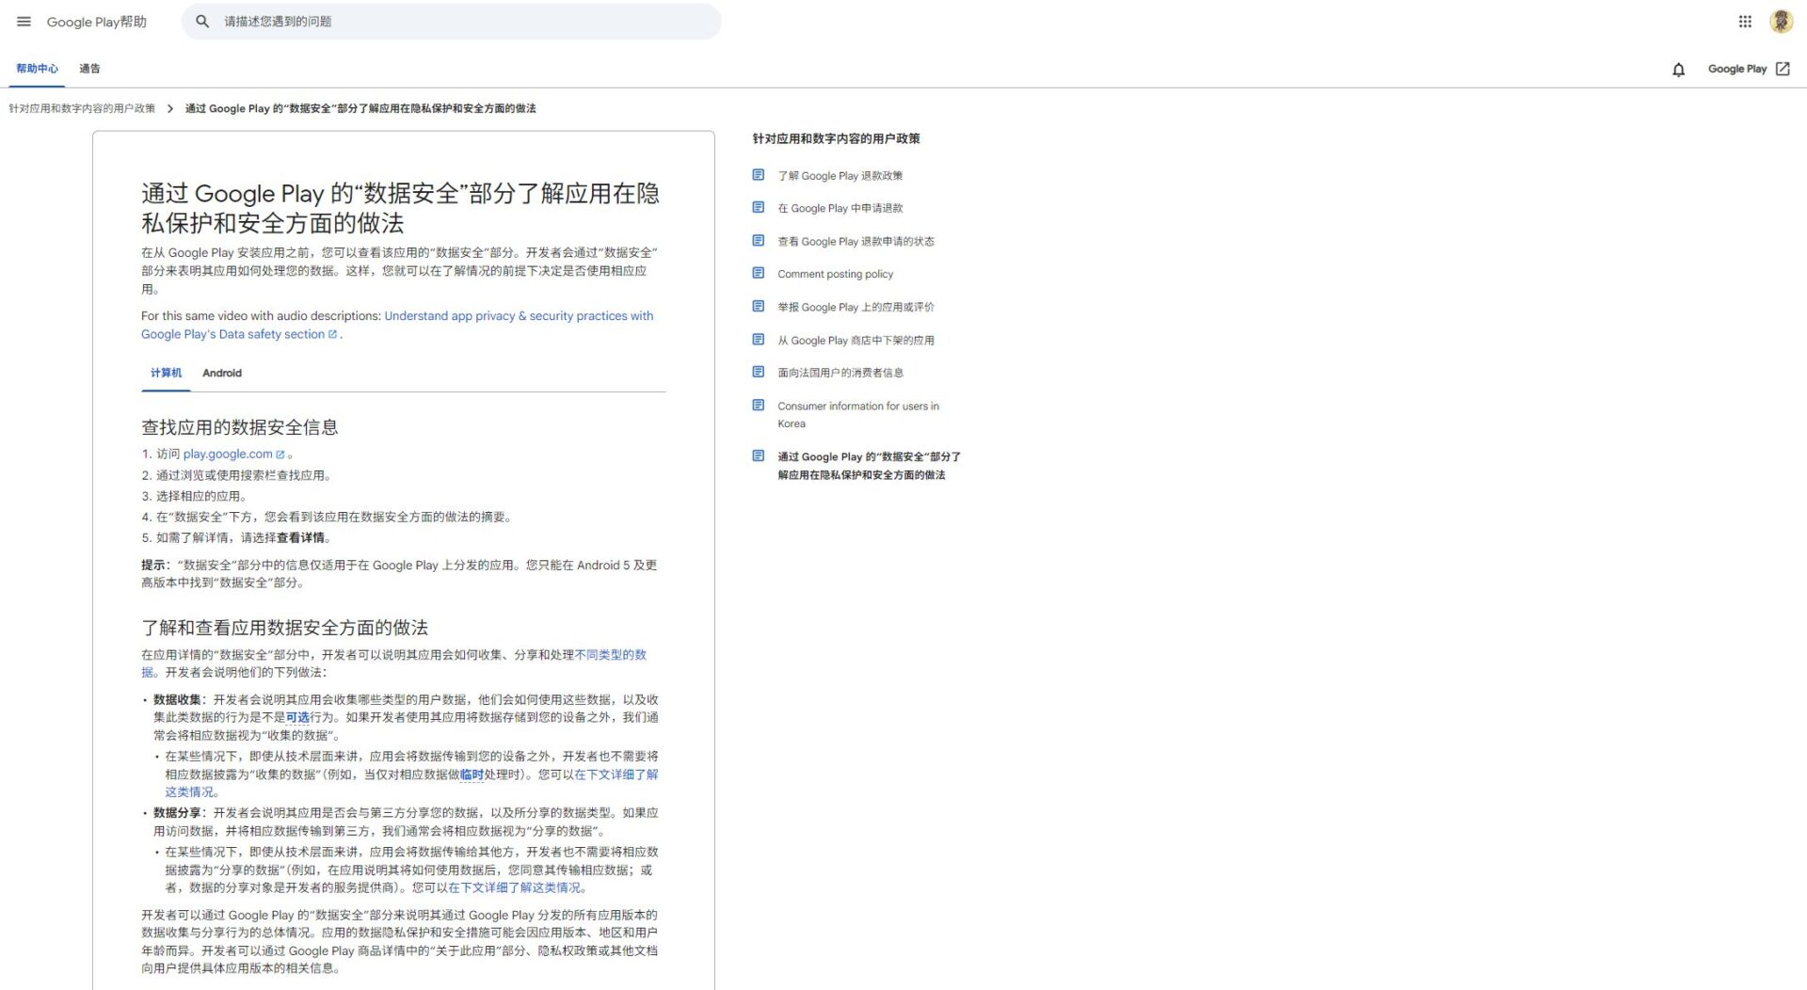The width and height of the screenshot is (1807, 990).
Task: Select the Android tab
Action: click(x=222, y=374)
